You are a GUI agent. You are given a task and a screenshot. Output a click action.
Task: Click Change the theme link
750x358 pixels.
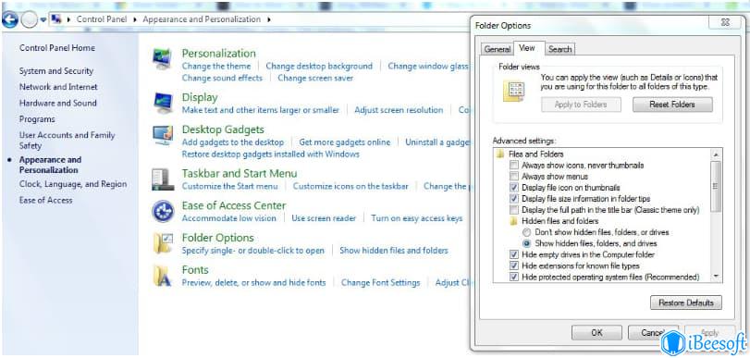[216, 66]
